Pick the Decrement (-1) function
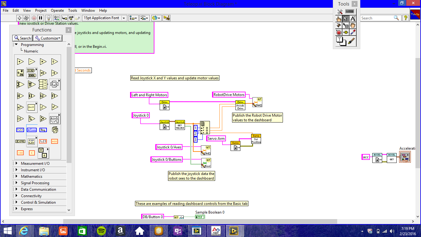The height and width of the screenshot is (237, 421). [x=55, y=73]
